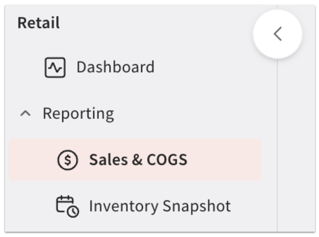This screenshot has width=319, height=237.
Task: Hide the navigation panel via arrow button
Action: [277, 34]
